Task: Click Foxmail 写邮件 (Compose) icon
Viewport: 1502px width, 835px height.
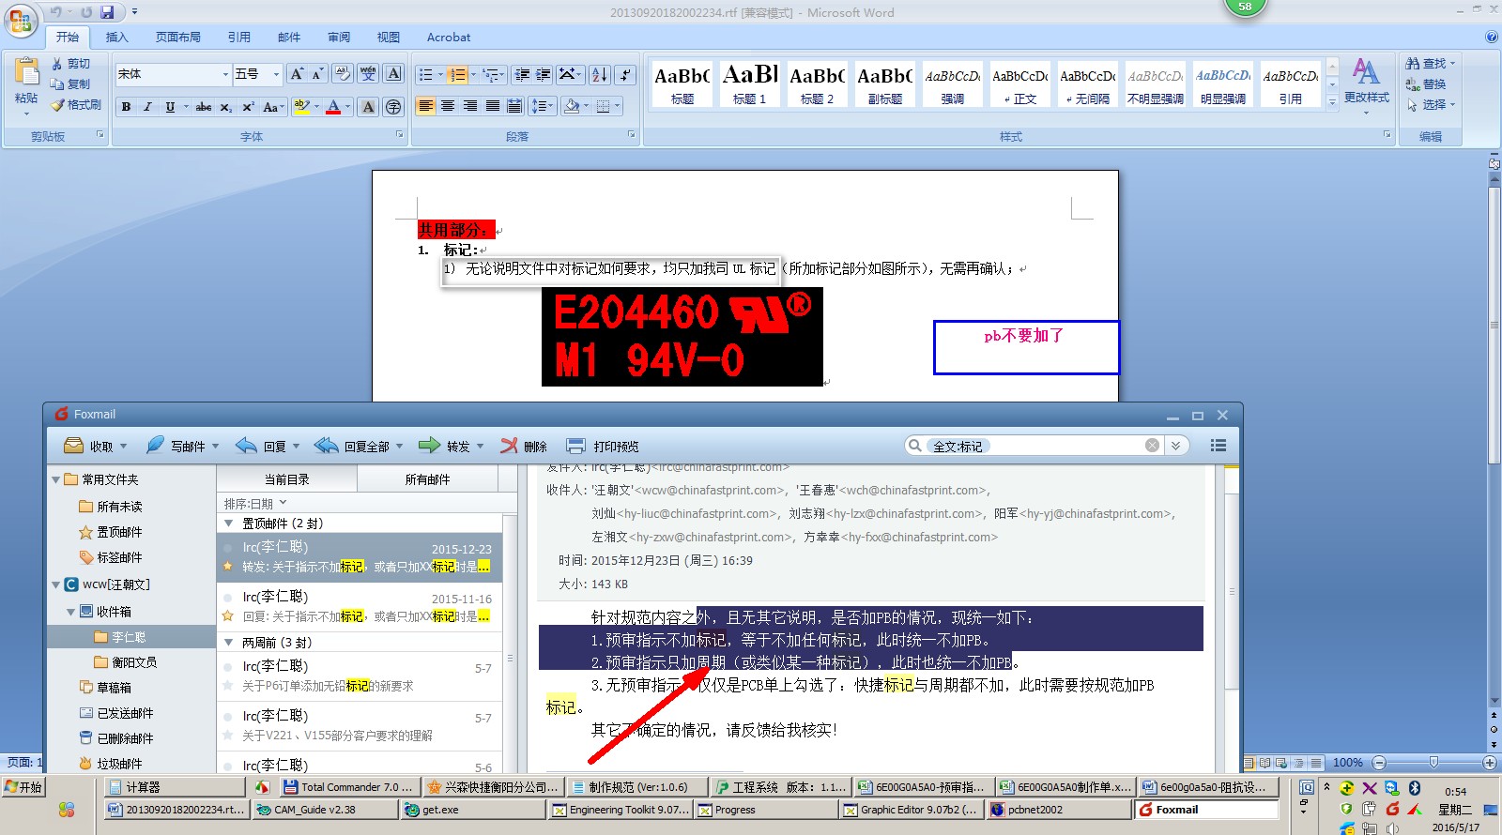Action: (x=155, y=446)
